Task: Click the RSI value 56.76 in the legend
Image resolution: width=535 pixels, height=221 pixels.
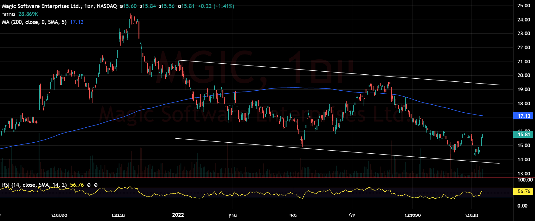Action: [77, 185]
